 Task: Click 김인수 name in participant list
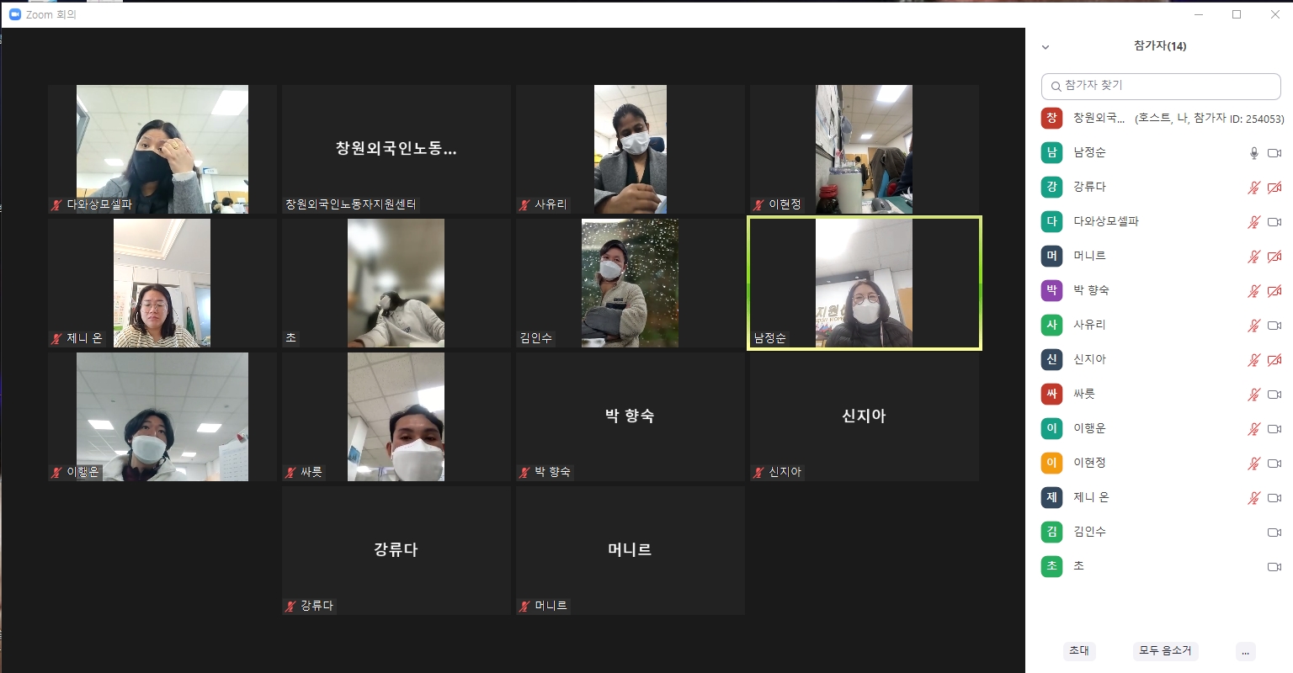point(1089,532)
